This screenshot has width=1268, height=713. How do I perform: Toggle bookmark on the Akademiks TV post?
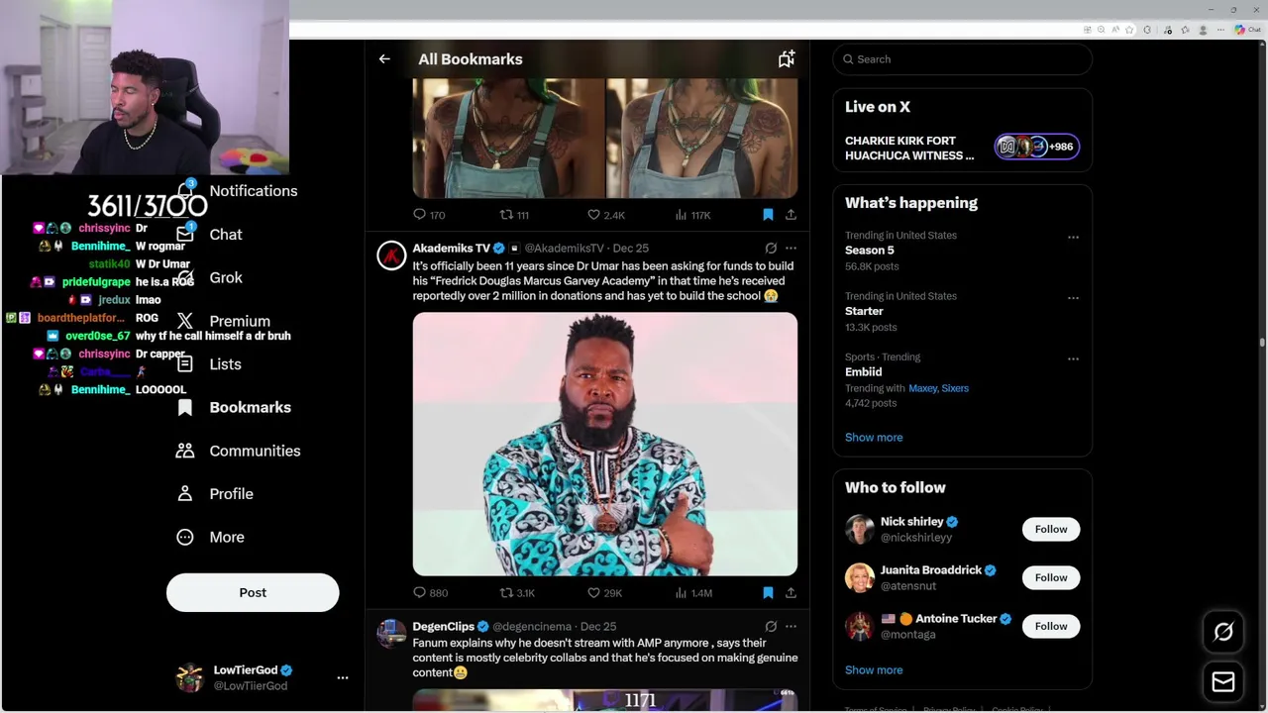(768, 593)
